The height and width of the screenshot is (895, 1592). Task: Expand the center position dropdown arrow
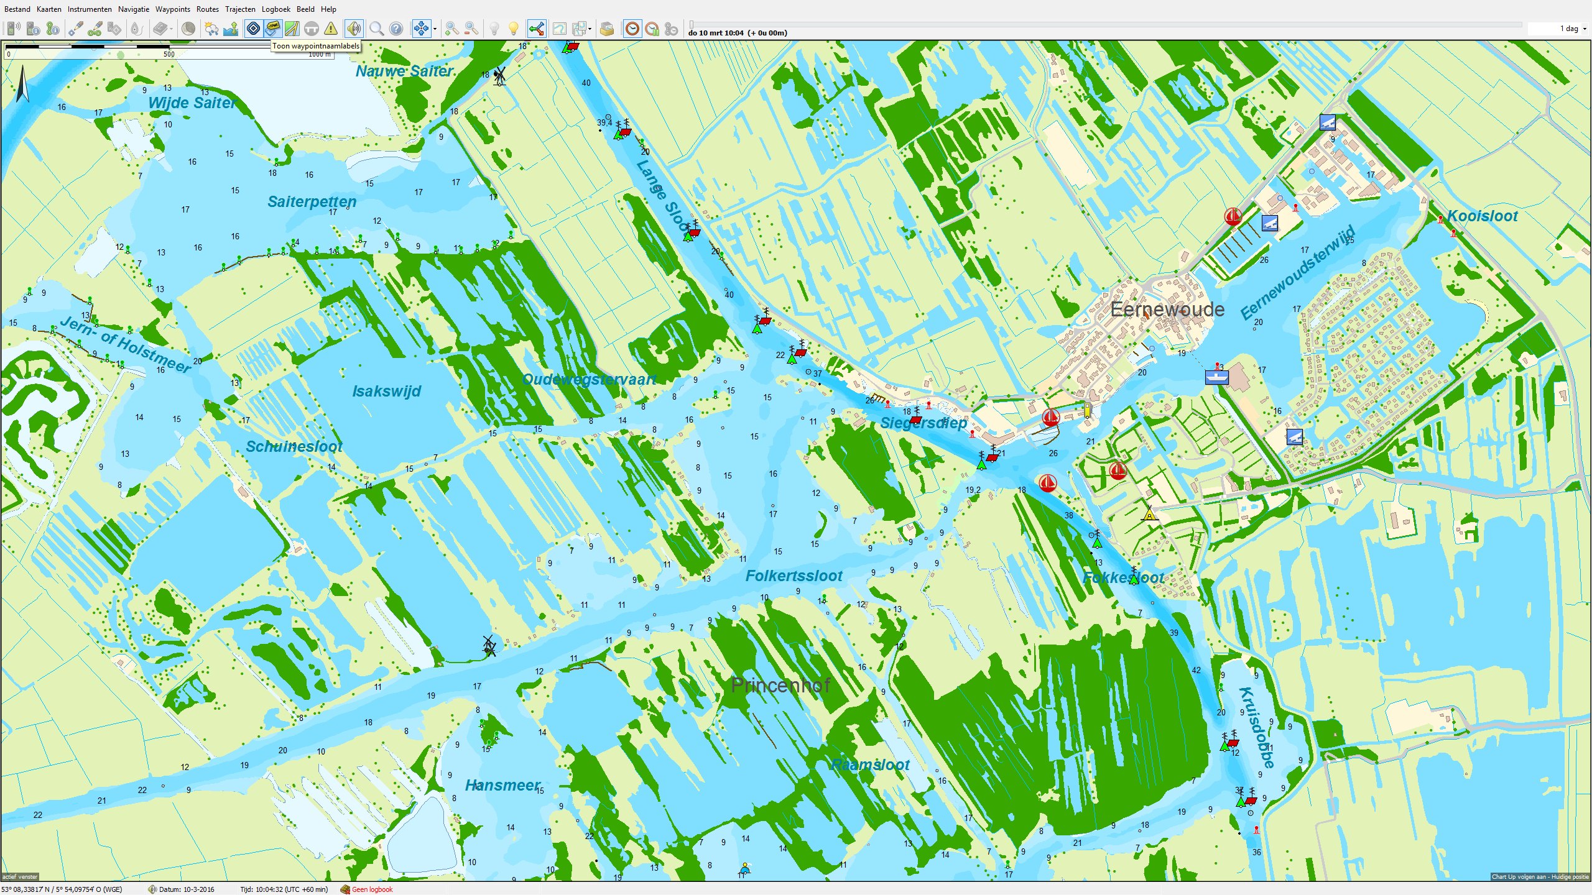point(435,29)
